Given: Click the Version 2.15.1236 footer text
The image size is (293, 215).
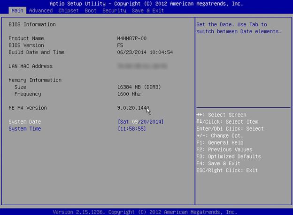Looking at the screenshot, I should (x=145, y=212).
